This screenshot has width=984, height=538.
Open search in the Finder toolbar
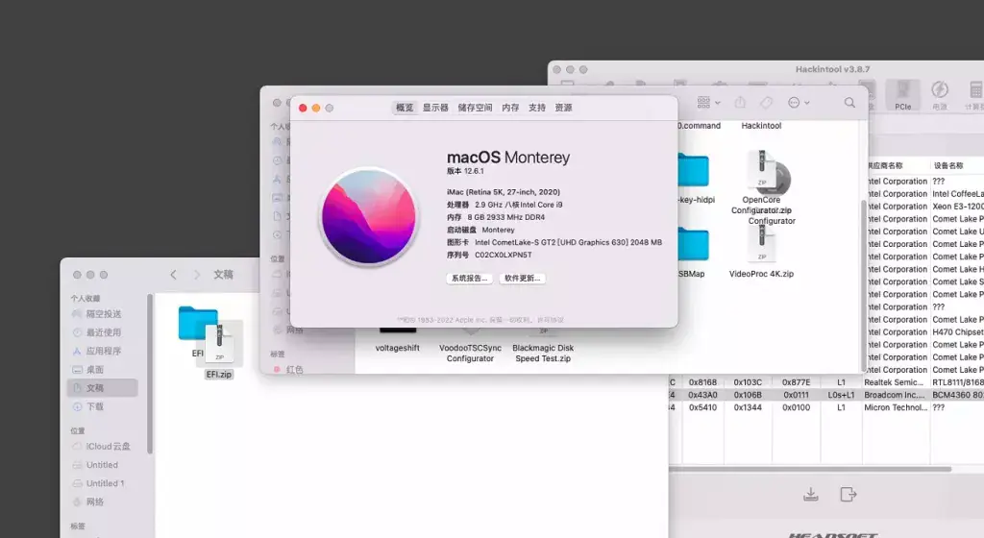[849, 102]
